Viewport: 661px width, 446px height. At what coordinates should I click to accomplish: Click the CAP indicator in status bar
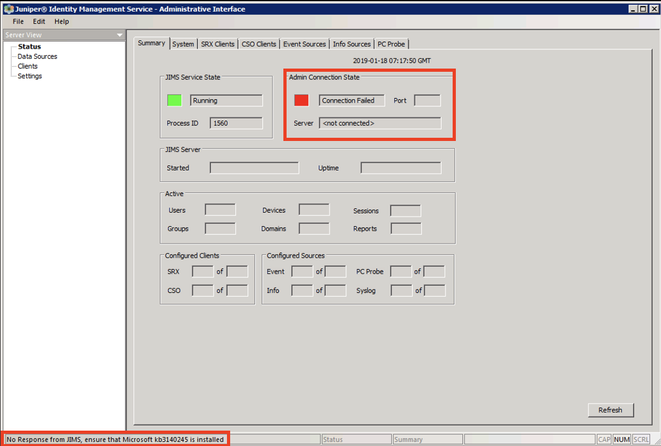coord(604,439)
